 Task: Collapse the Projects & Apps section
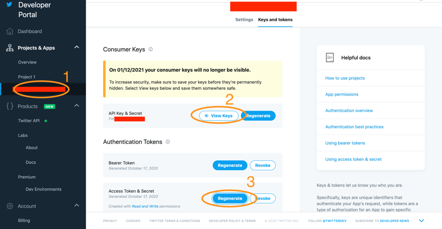click(77, 47)
